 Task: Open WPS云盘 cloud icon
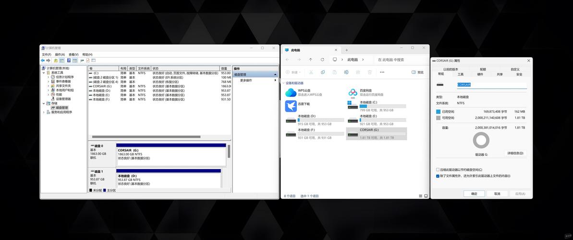(x=291, y=93)
